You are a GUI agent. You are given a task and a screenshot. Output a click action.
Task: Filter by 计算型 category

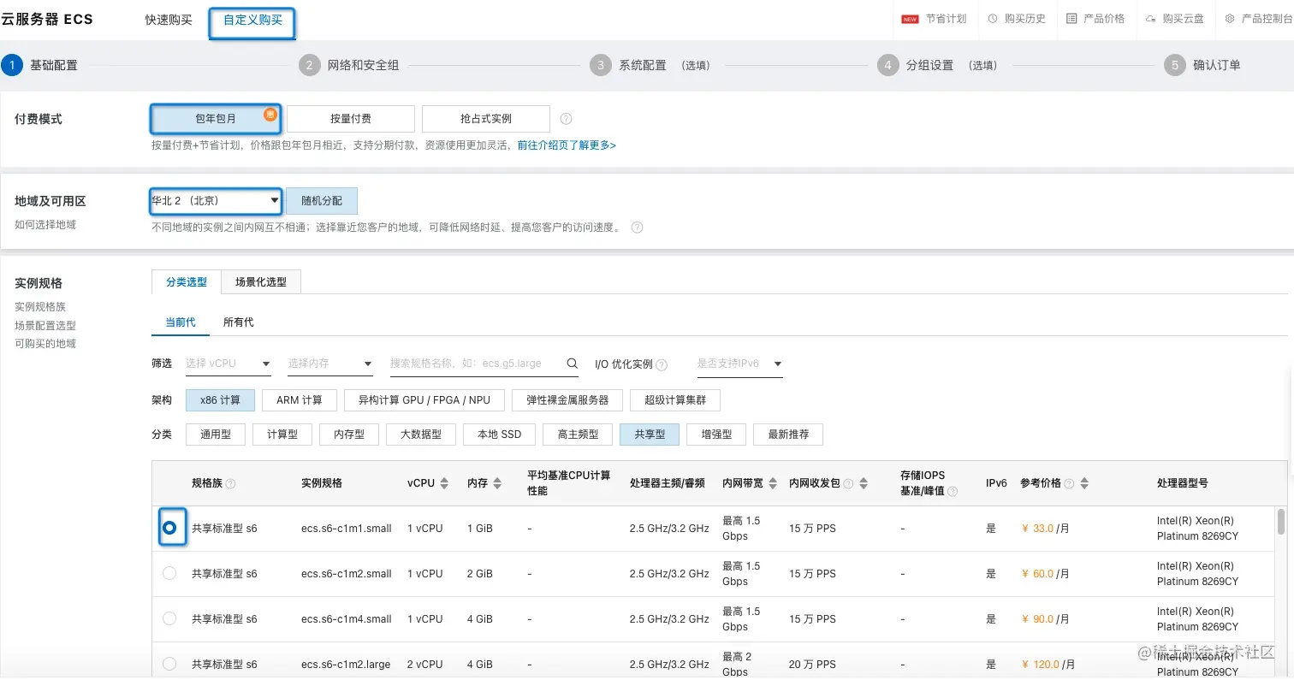coord(282,435)
